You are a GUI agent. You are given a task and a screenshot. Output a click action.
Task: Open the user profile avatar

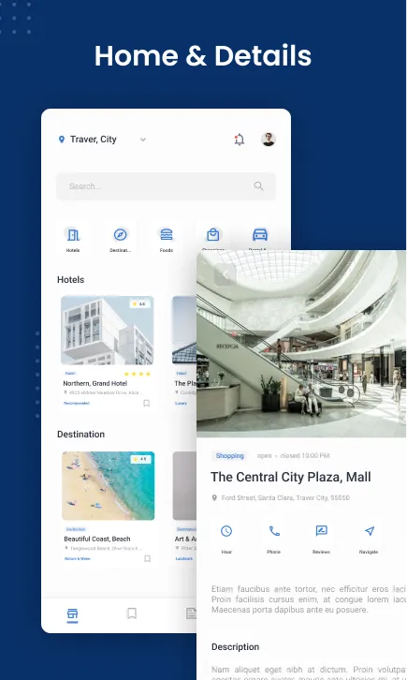point(269,140)
